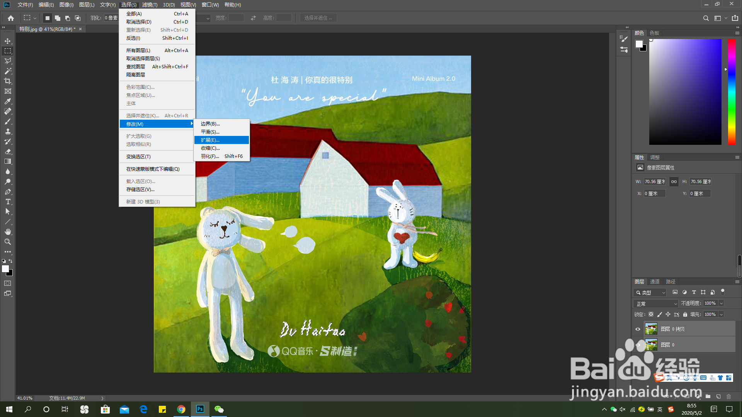Open the Properties panel options menu
The width and height of the screenshot is (742, 417).
[737, 158]
